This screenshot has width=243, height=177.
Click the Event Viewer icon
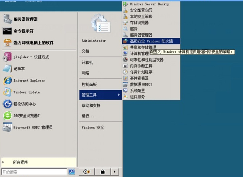click(x=125, y=78)
